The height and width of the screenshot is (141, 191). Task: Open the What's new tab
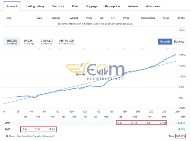point(153,6)
